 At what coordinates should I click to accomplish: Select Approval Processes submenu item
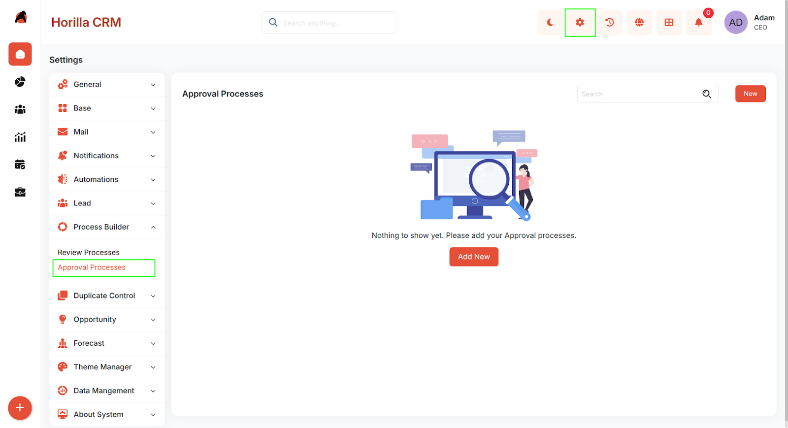pos(92,267)
